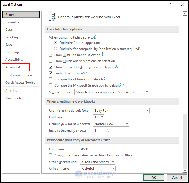189x183 pixels.
Task: Open the Office Background dropdown
Action: click(98, 162)
